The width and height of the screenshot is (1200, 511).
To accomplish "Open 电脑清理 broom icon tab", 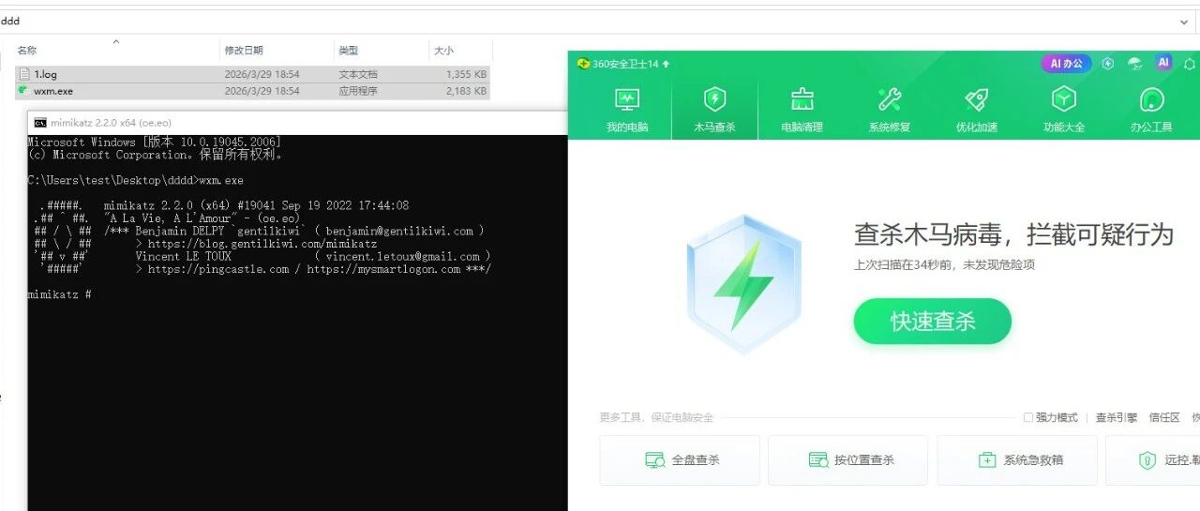I will tap(802, 110).
